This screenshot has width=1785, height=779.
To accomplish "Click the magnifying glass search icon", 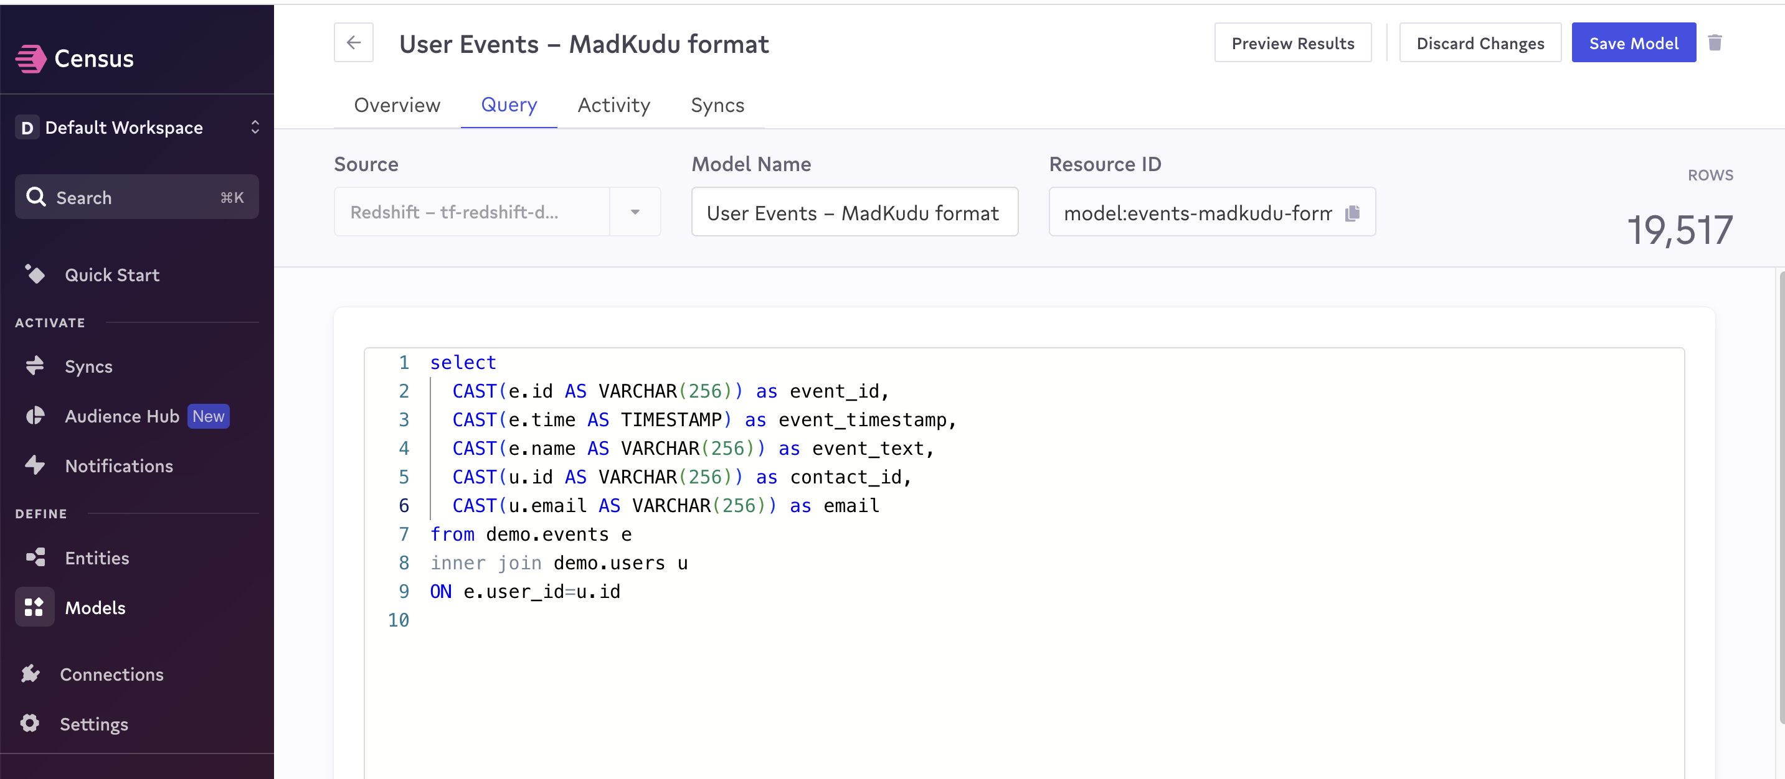I will point(36,197).
